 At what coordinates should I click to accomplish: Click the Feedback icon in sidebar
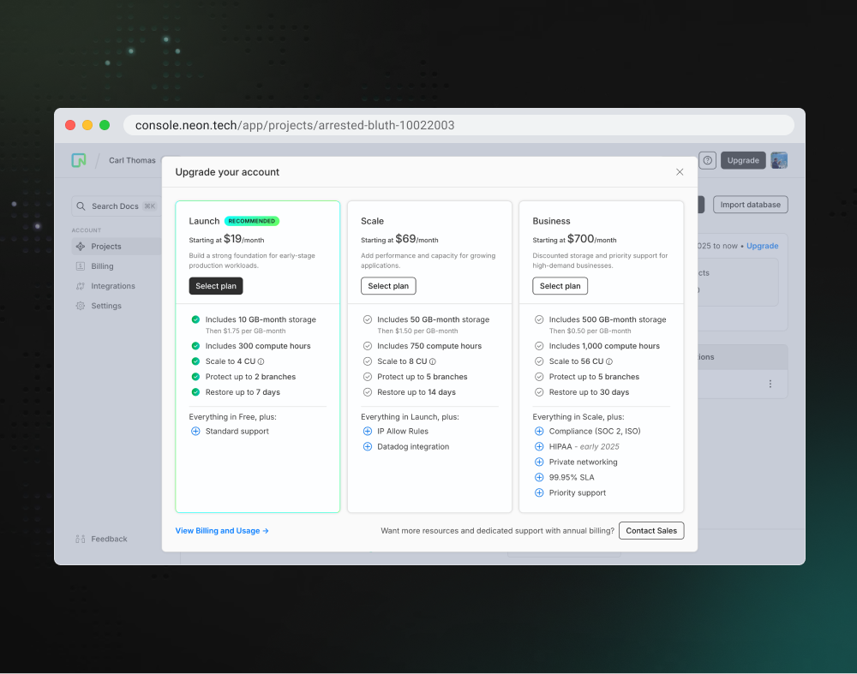(81, 539)
